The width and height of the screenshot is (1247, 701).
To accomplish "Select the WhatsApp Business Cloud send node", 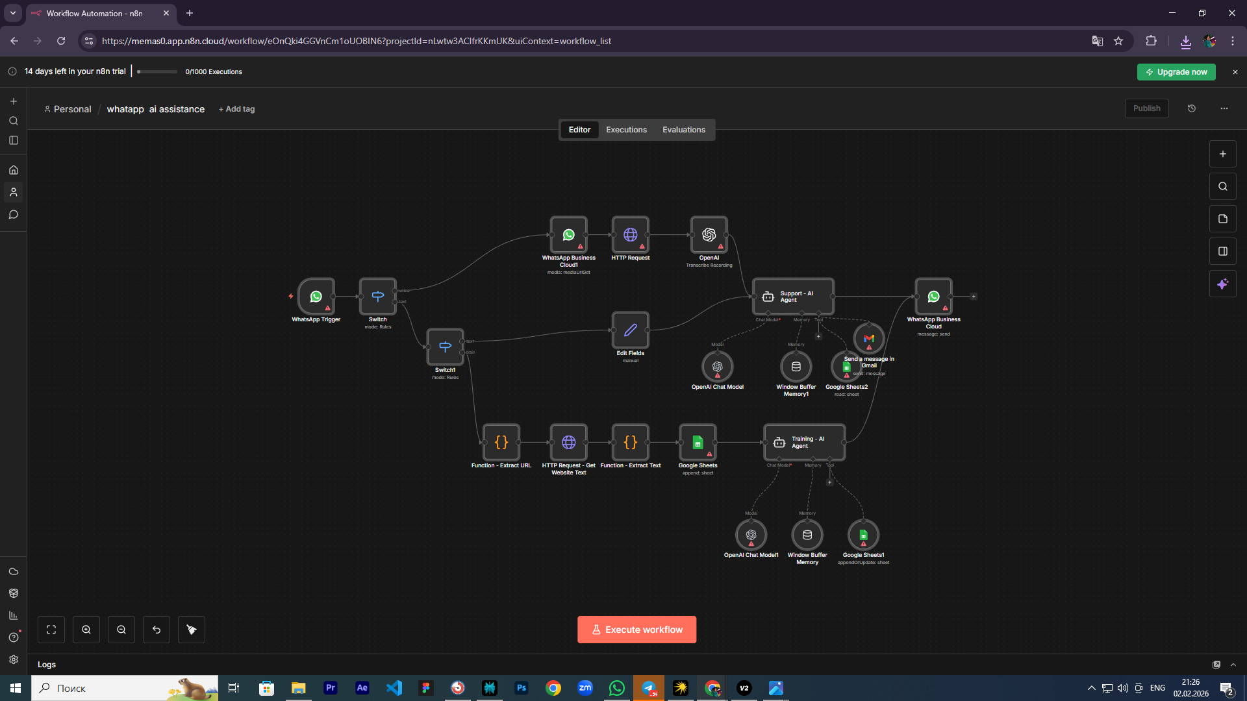I will [934, 297].
